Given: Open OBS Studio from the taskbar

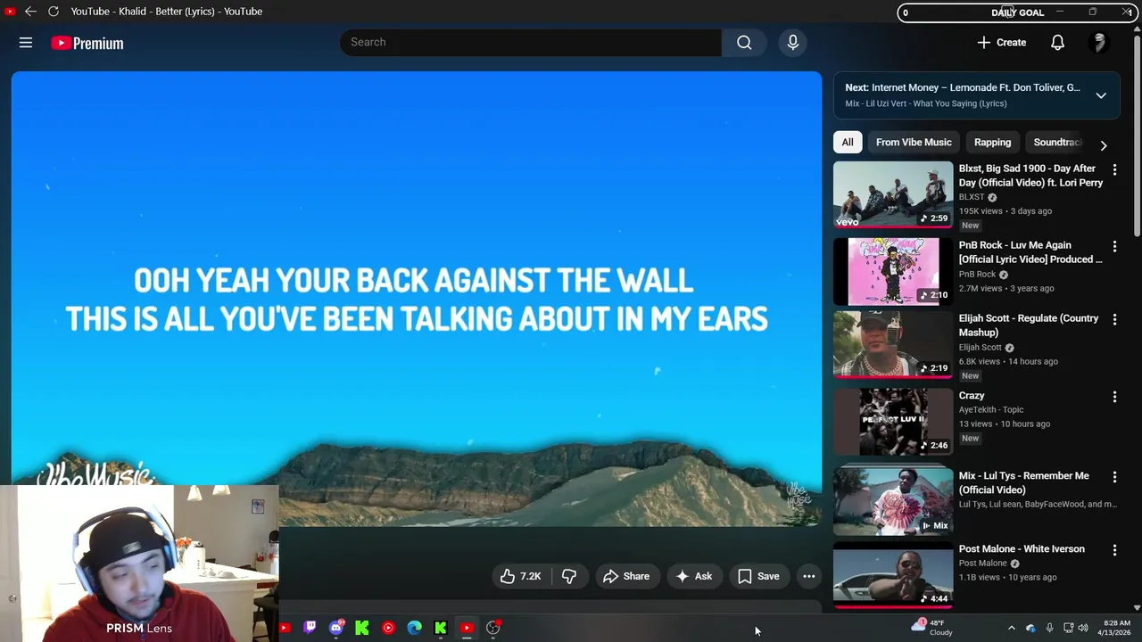Looking at the screenshot, I should coord(492,628).
